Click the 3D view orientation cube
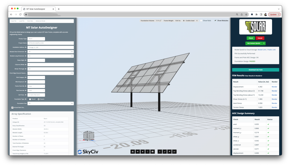The image size is (290, 166). pos(88,135)
